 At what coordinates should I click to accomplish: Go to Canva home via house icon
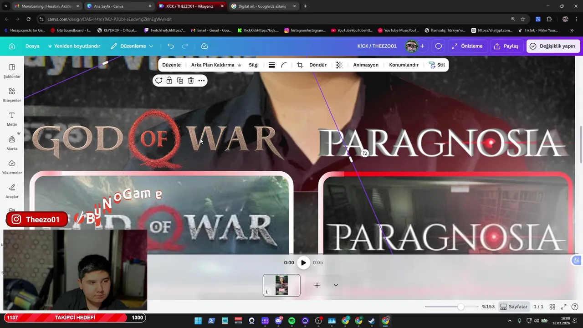12,46
